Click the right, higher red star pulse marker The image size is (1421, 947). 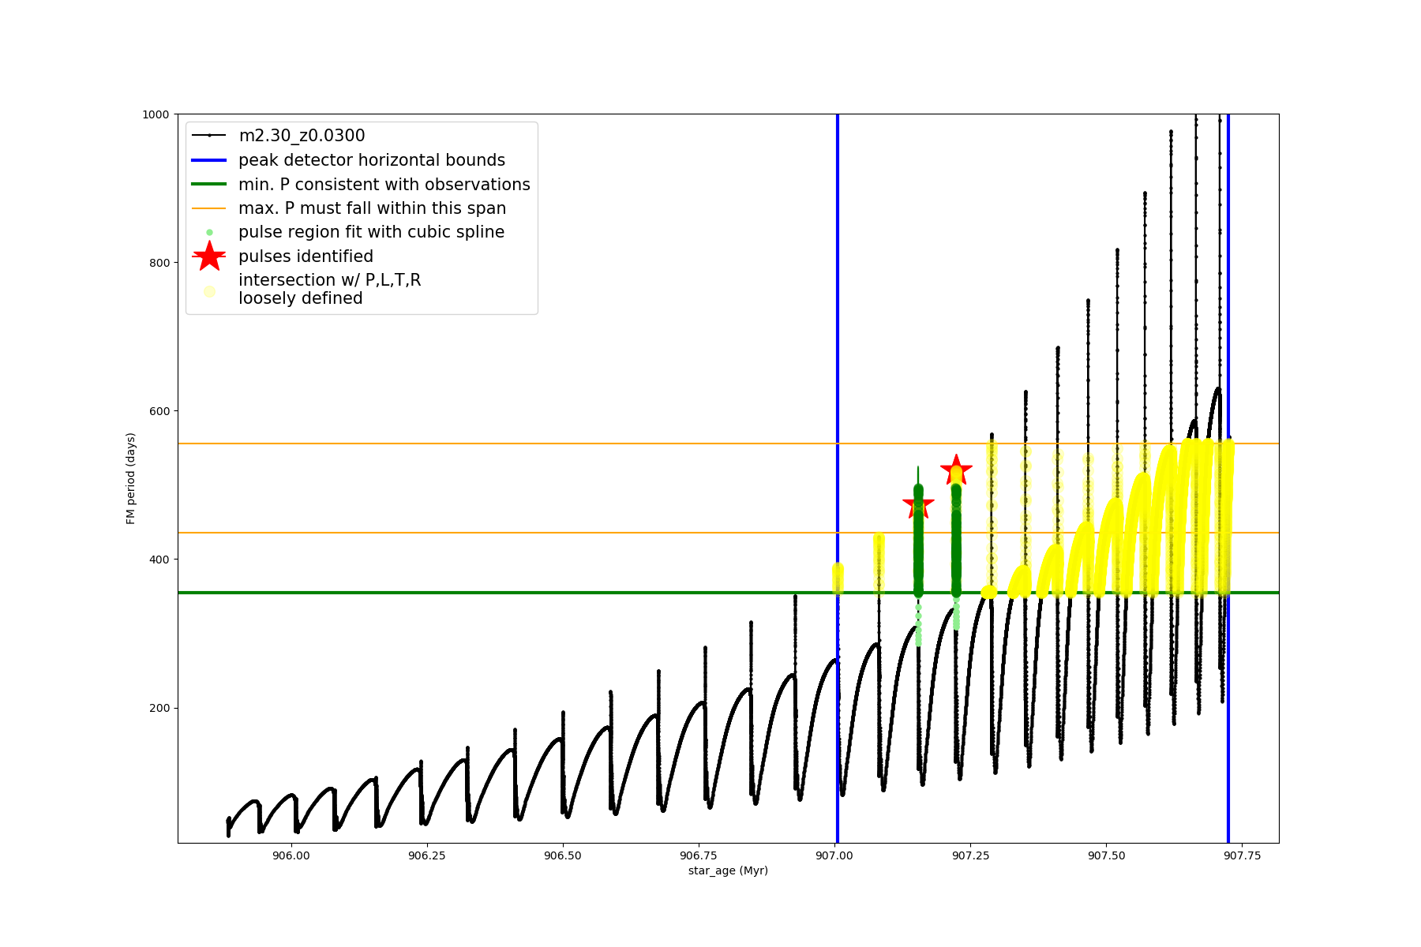point(956,470)
